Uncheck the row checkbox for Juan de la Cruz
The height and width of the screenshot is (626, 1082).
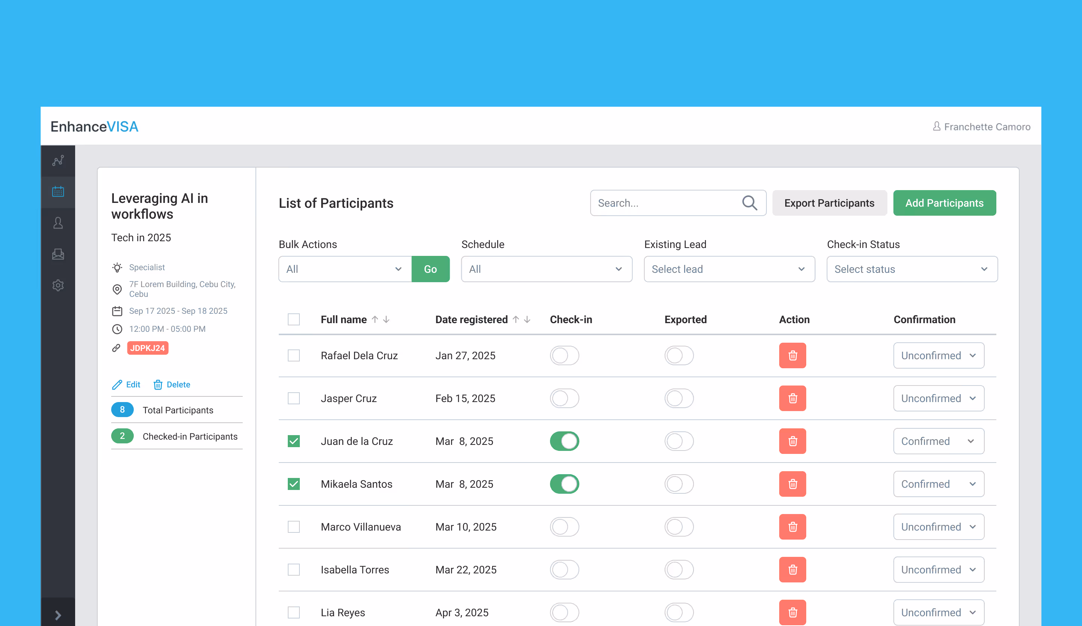pyautogui.click(x=294, y=441)
